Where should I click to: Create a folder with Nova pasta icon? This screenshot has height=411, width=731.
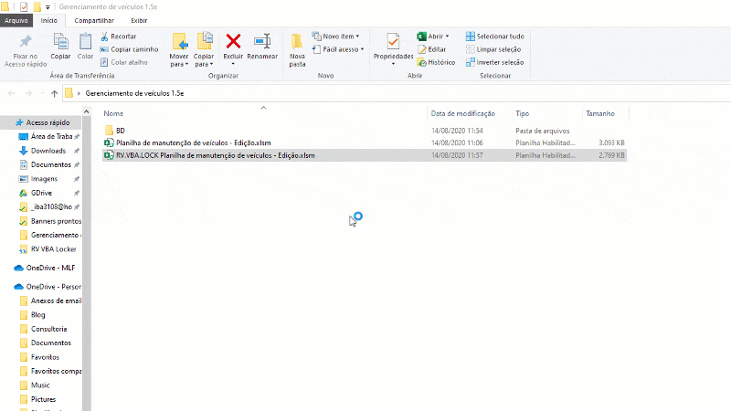click(x=297, y=41)
